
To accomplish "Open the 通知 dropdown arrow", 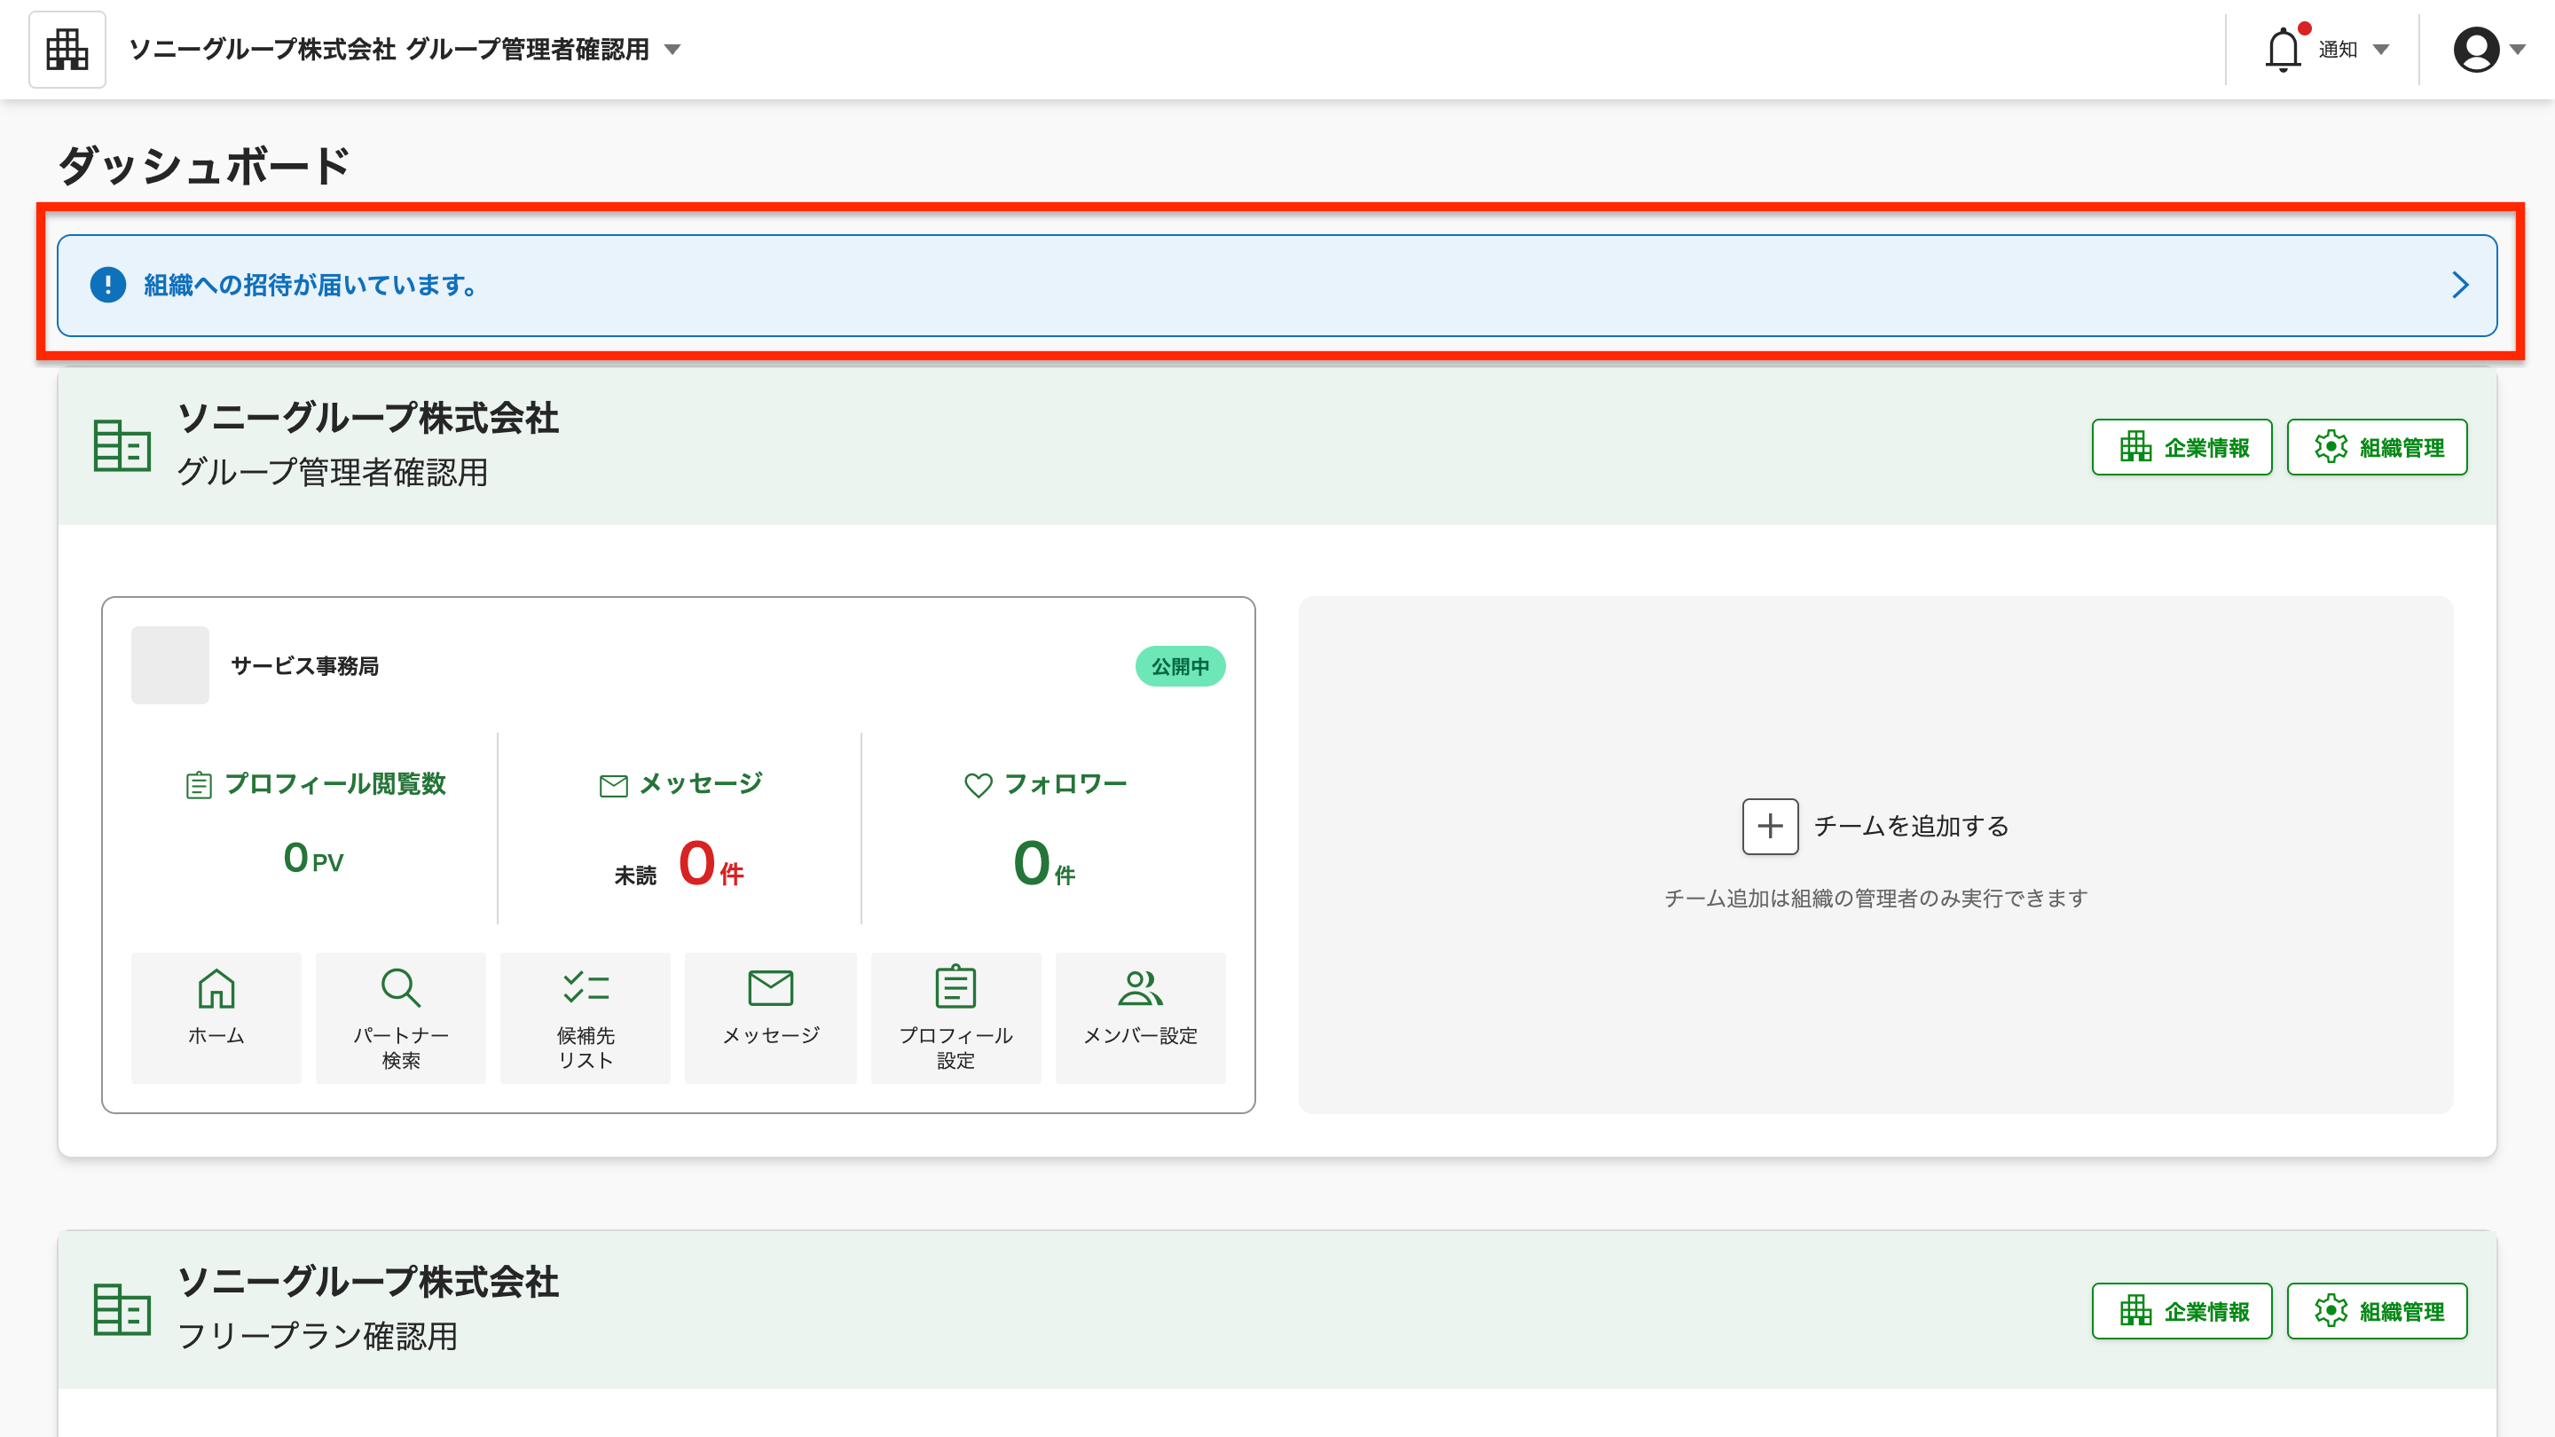I will (2380, 49).
